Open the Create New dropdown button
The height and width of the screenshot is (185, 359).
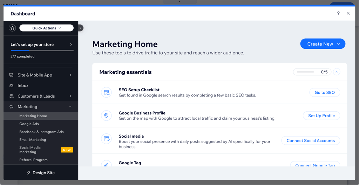click(x=323, y=44)
